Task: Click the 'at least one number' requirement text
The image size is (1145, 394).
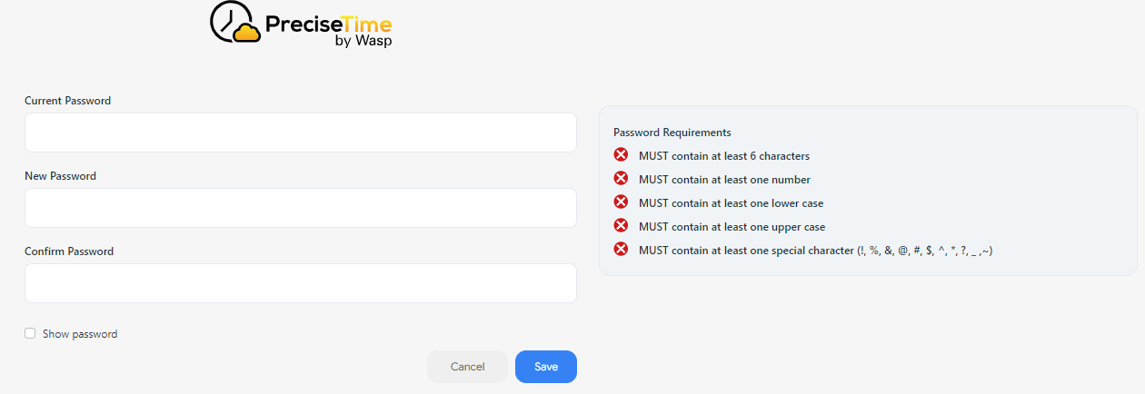Action: tap(724, 180)
